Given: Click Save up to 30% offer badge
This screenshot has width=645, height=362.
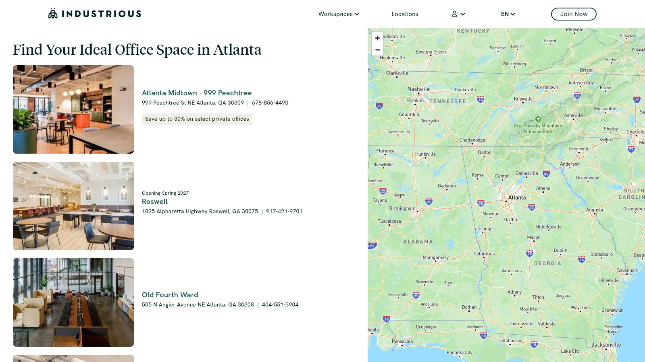Looking at the screenshot, I should tap(197, 119).
